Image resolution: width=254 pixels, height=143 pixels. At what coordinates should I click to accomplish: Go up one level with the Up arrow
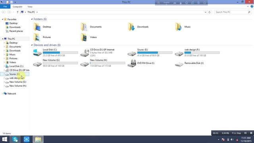17,12
